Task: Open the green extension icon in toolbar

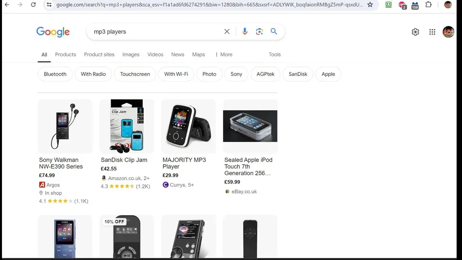Action: click(388, 5)
